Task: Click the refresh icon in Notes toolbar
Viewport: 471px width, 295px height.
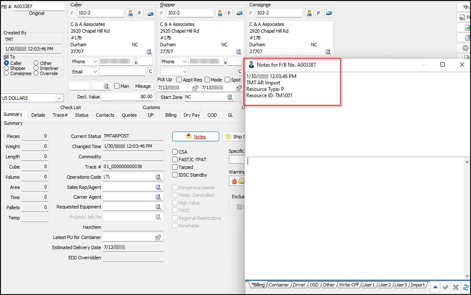Action: coord(466,287)
